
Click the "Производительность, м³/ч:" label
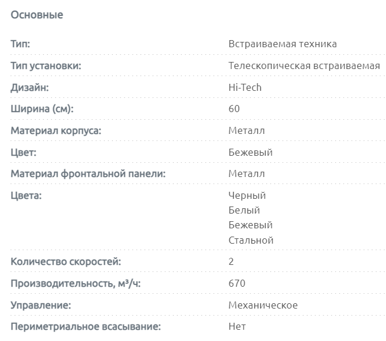tap(76, 283)
